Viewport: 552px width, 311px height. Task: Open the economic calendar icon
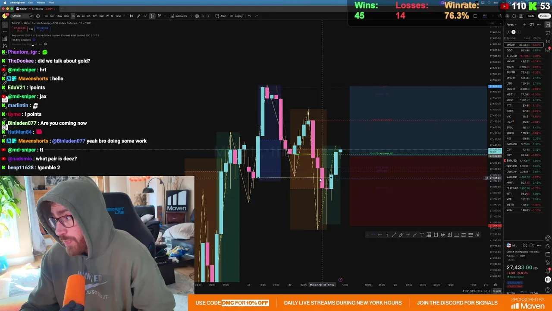(548, 254)
